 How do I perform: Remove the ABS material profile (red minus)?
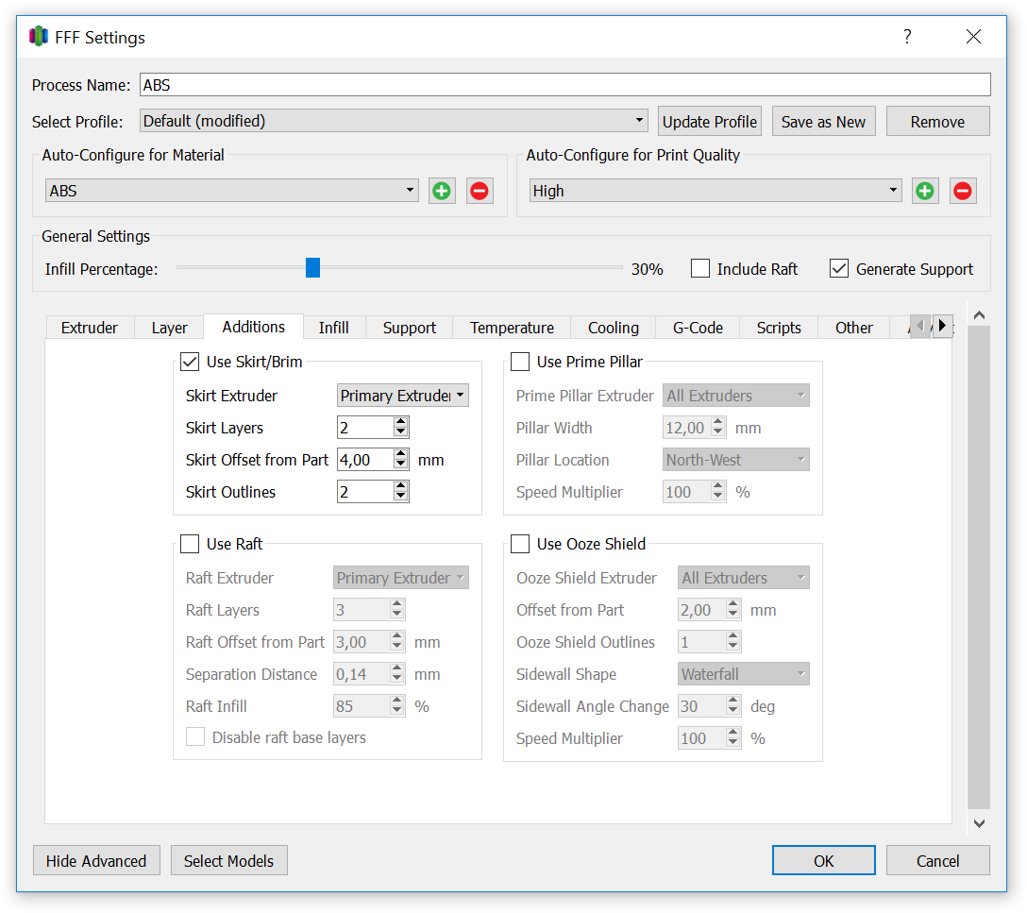point(480,192)
